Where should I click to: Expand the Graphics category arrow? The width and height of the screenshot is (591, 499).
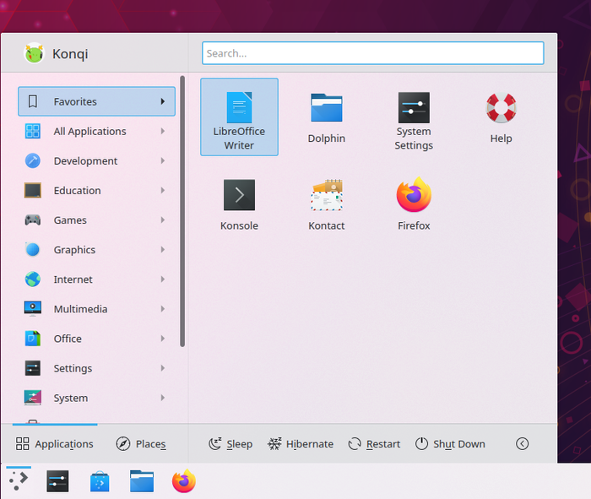[162, 250]
